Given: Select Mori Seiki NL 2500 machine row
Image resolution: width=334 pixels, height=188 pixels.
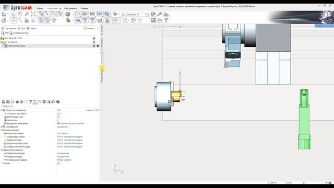Looking at the screenshot, I should pyautogui.click(x=13, y=38).
